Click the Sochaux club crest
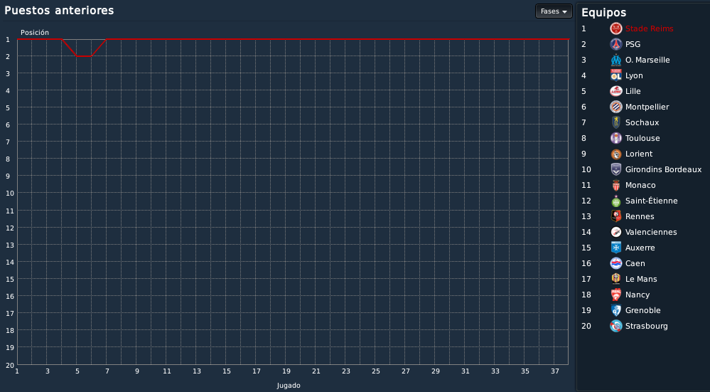The image size is (710, 392). [615, 122]
